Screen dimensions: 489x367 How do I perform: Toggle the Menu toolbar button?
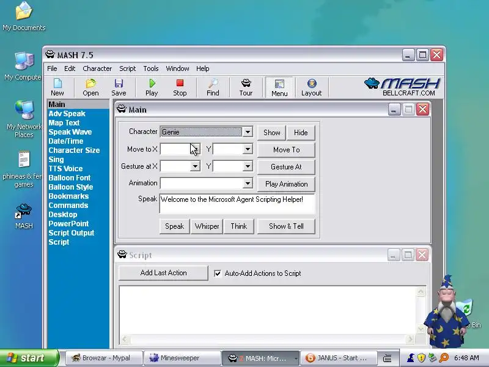click(x=279, y=87)
